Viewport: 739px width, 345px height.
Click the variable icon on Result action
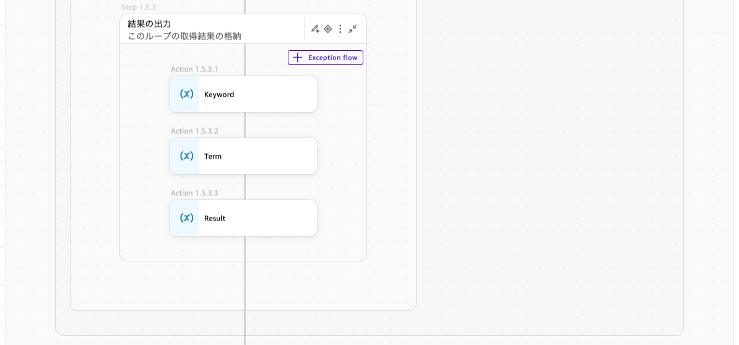[187, 217]
